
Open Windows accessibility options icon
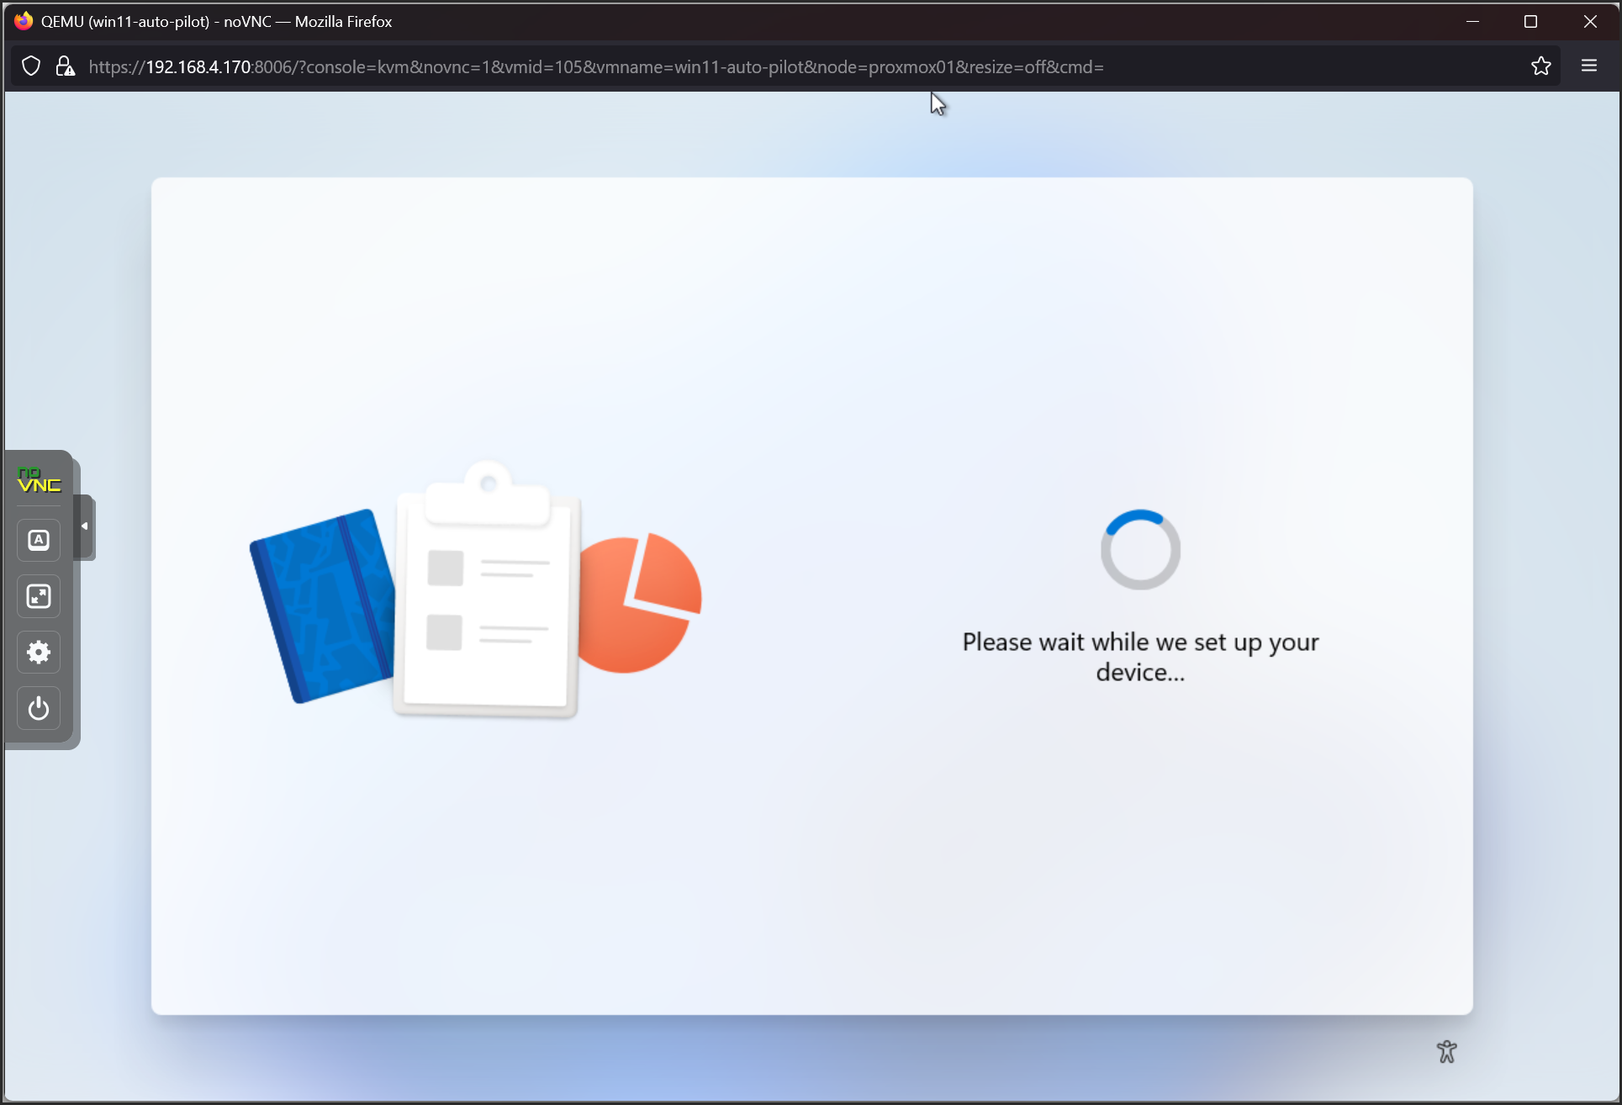(x=1446, y=1051)
